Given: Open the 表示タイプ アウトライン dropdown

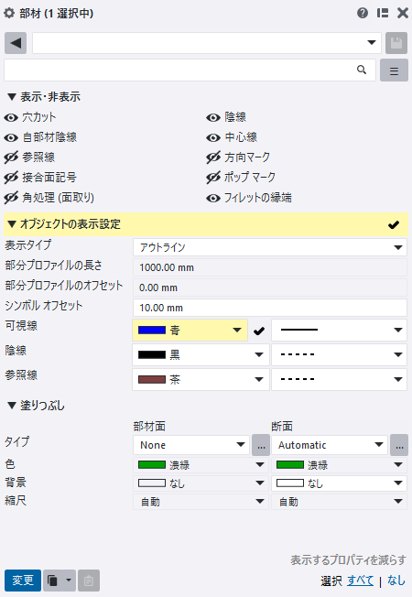Looking at the screenshot, I should coord(270,247).
